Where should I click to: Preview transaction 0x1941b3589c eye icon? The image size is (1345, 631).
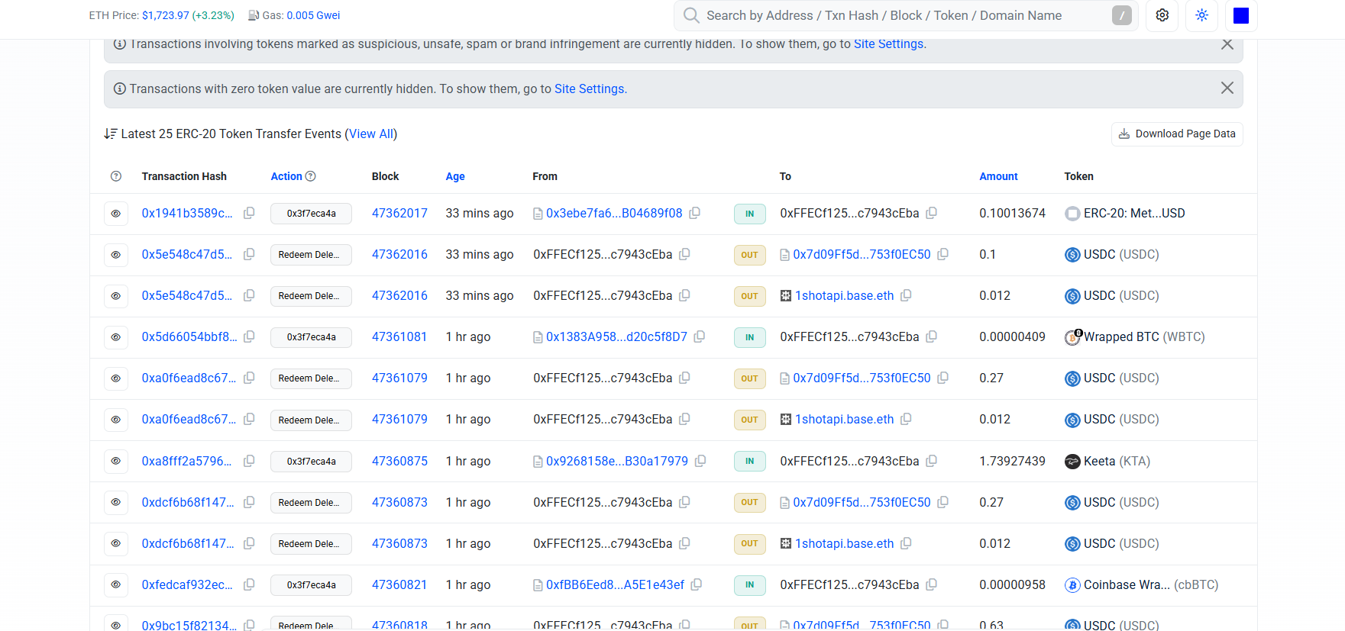tap(116, 214)
